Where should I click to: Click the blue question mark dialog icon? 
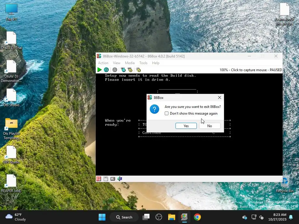pos(154,109)
